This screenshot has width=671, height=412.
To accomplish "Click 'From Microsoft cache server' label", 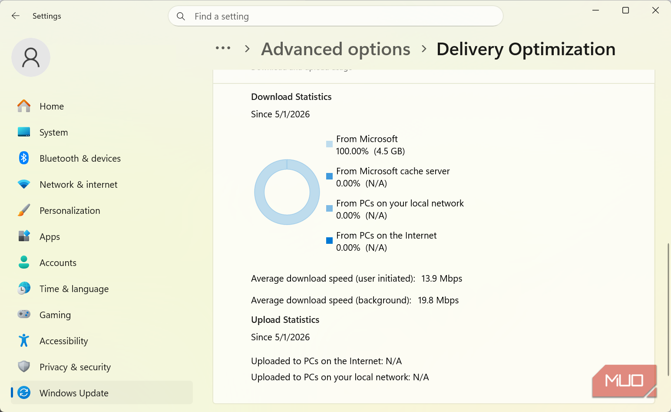I will tap(393, 171).
